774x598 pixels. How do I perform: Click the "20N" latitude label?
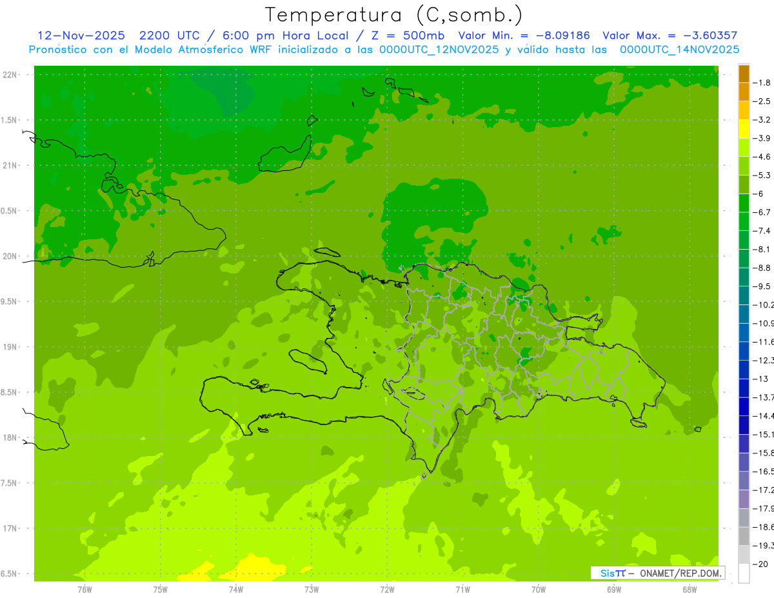coord(10,256)
